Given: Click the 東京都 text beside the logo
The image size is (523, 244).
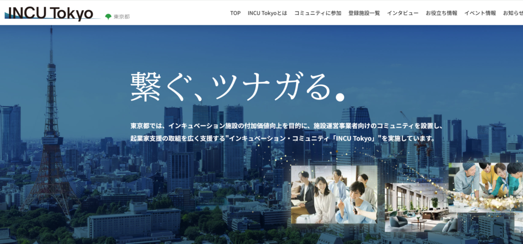Looking at the screenshot, I should coord(122,17).
